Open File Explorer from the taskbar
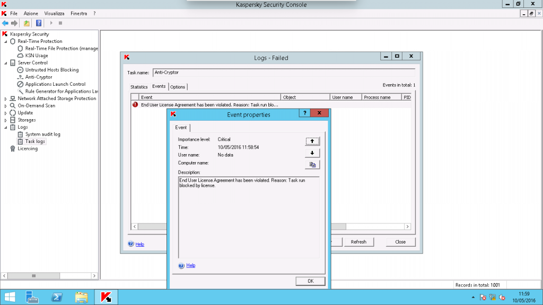 (81, 297)
